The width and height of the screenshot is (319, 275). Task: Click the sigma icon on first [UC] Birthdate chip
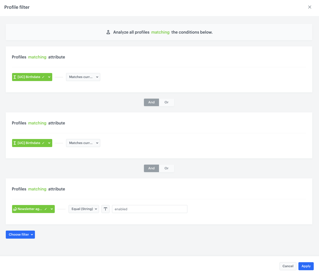(15, 77)
